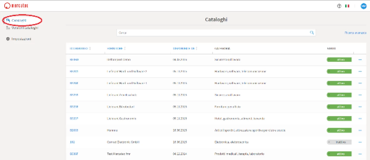The image size is (370, 160).
Task: Sort by Disponibile dal column arrows
Action: tap(196, 49)
